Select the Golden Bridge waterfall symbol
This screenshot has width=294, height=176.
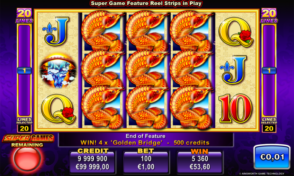[x=58, y=71]
